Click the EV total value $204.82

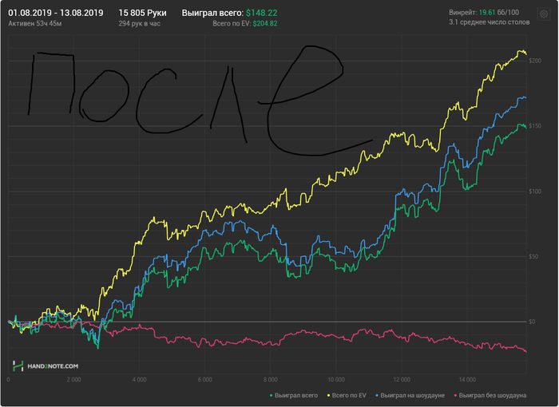pyautogui.click(x=265, y=23)
